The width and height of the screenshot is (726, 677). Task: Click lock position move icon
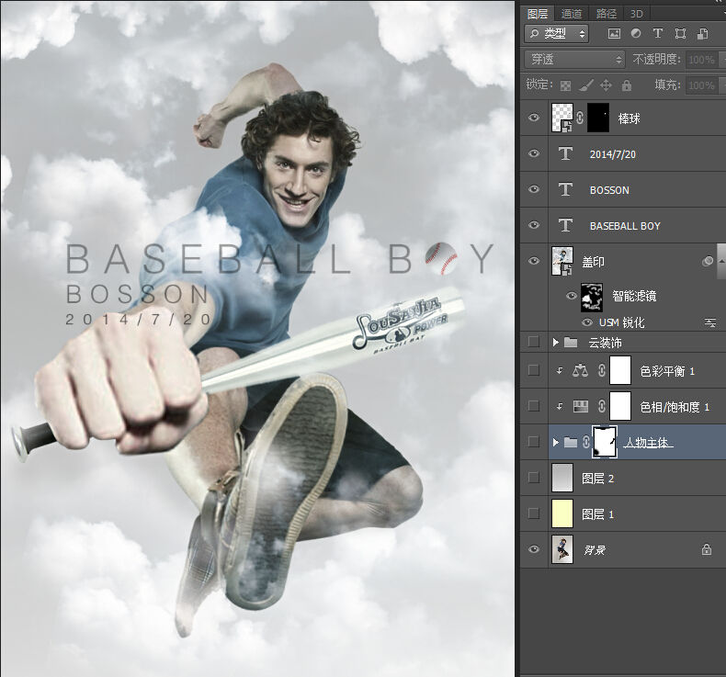606,85
